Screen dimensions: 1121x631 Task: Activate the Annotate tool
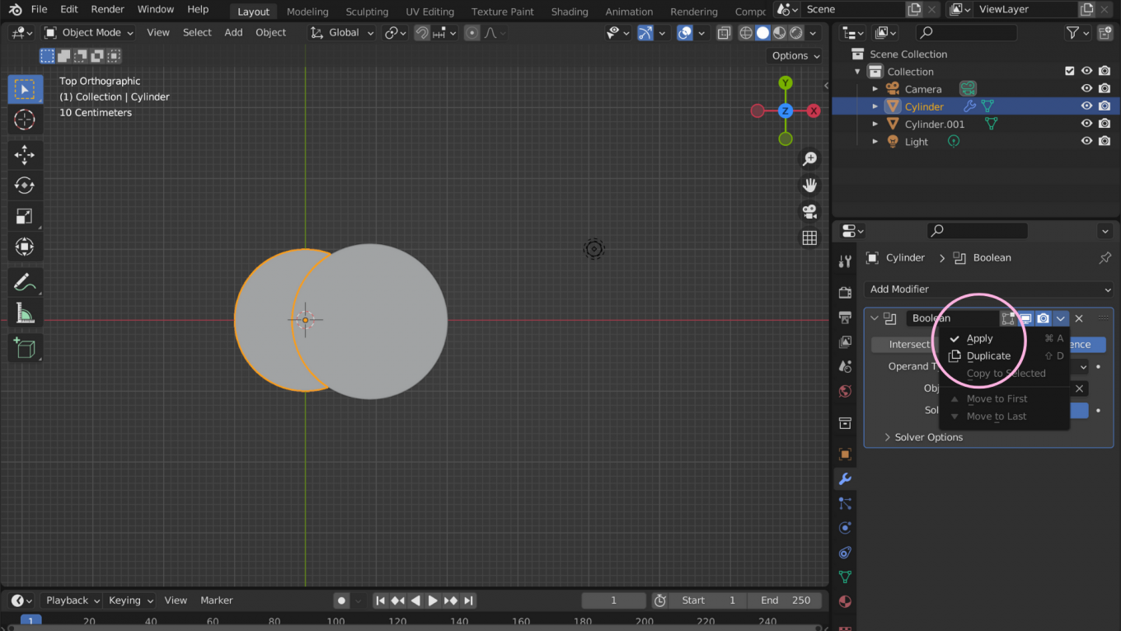click(x=25, y=282)
